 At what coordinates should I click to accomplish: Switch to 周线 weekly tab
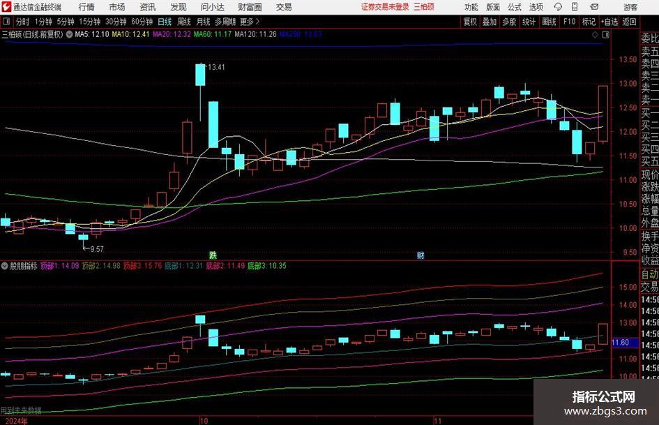(184, 22)
